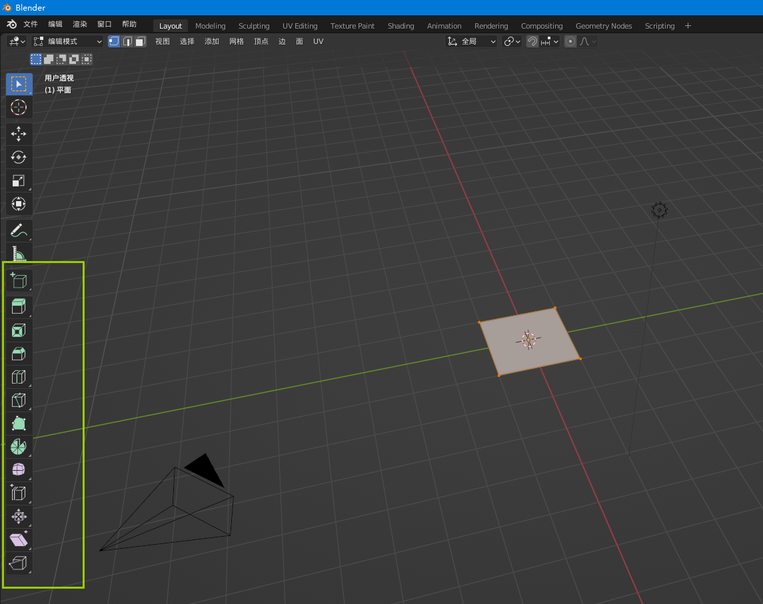Select the Rip Region tool
Image resolution: width=763 pixels, height=604 pixels.
click(19, 563)
